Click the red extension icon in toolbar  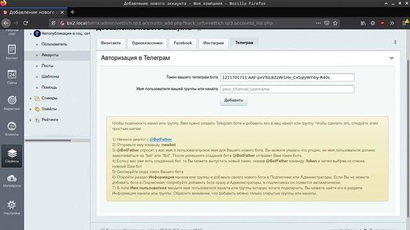point(382,23)
